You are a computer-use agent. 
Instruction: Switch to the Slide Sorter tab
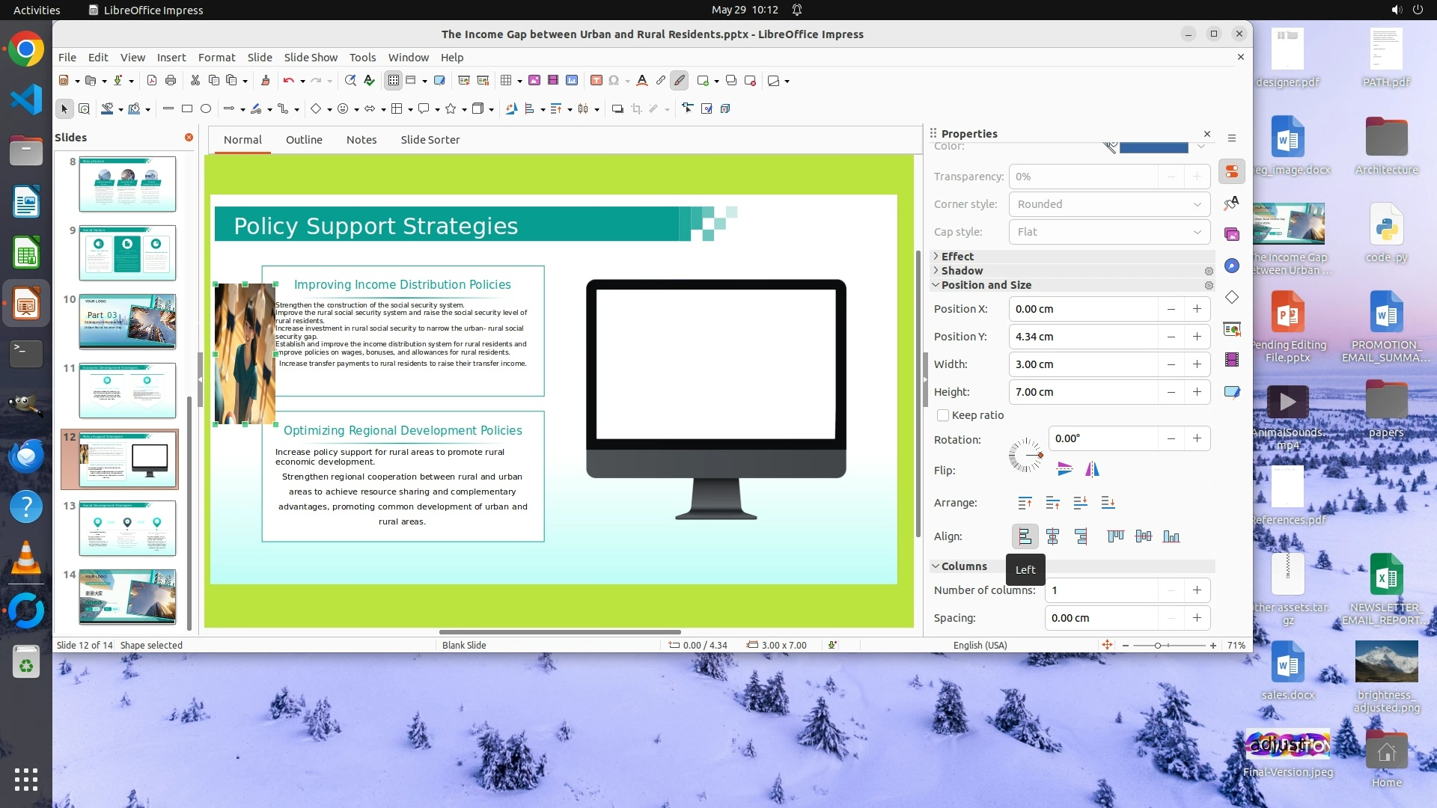(x=430, y=140)
